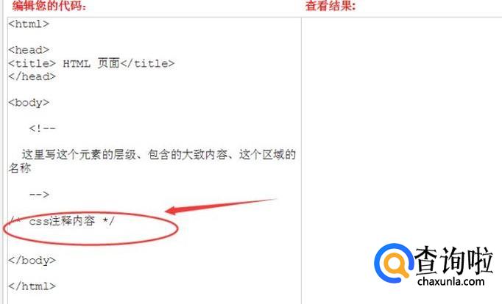Click the </html> closing tag line
Image resolution: width=502 pixels, height=304 pixels.
32,286
